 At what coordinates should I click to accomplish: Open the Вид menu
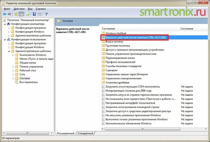(30, 9)
